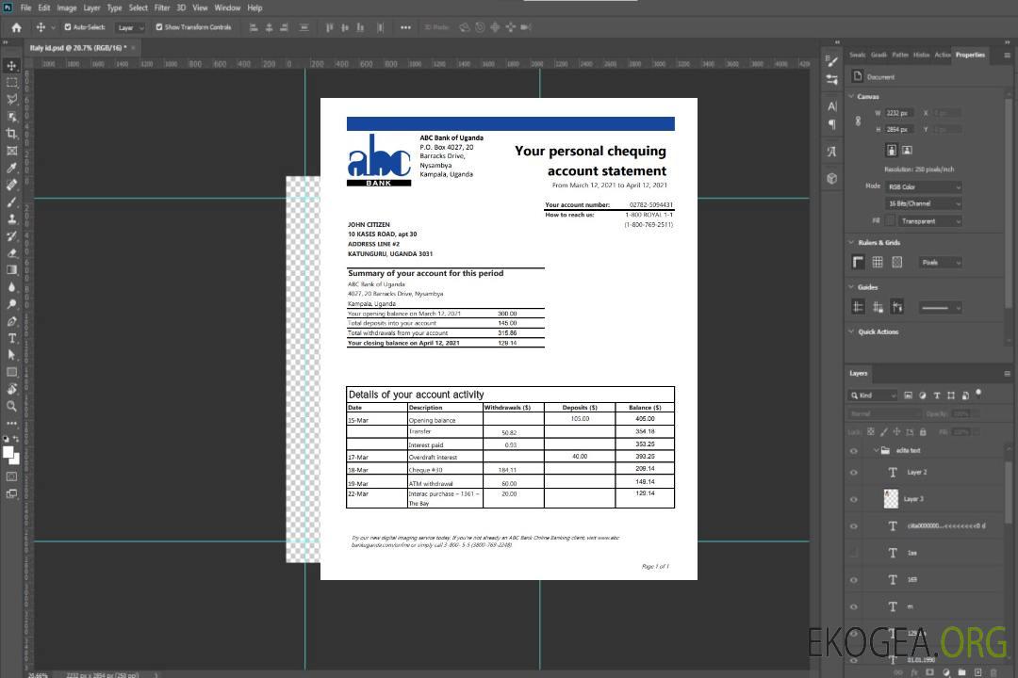The height and width of the screenshot is (678, 1018).
Task: Toggle layer filtering on/off switch
Action: coord(978,394)
